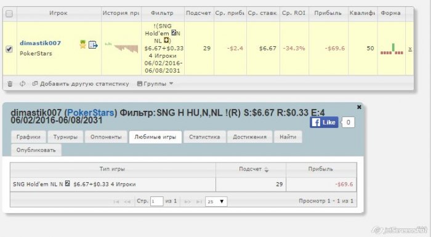Select the 'Любимые игры' tab

point(155,137)
